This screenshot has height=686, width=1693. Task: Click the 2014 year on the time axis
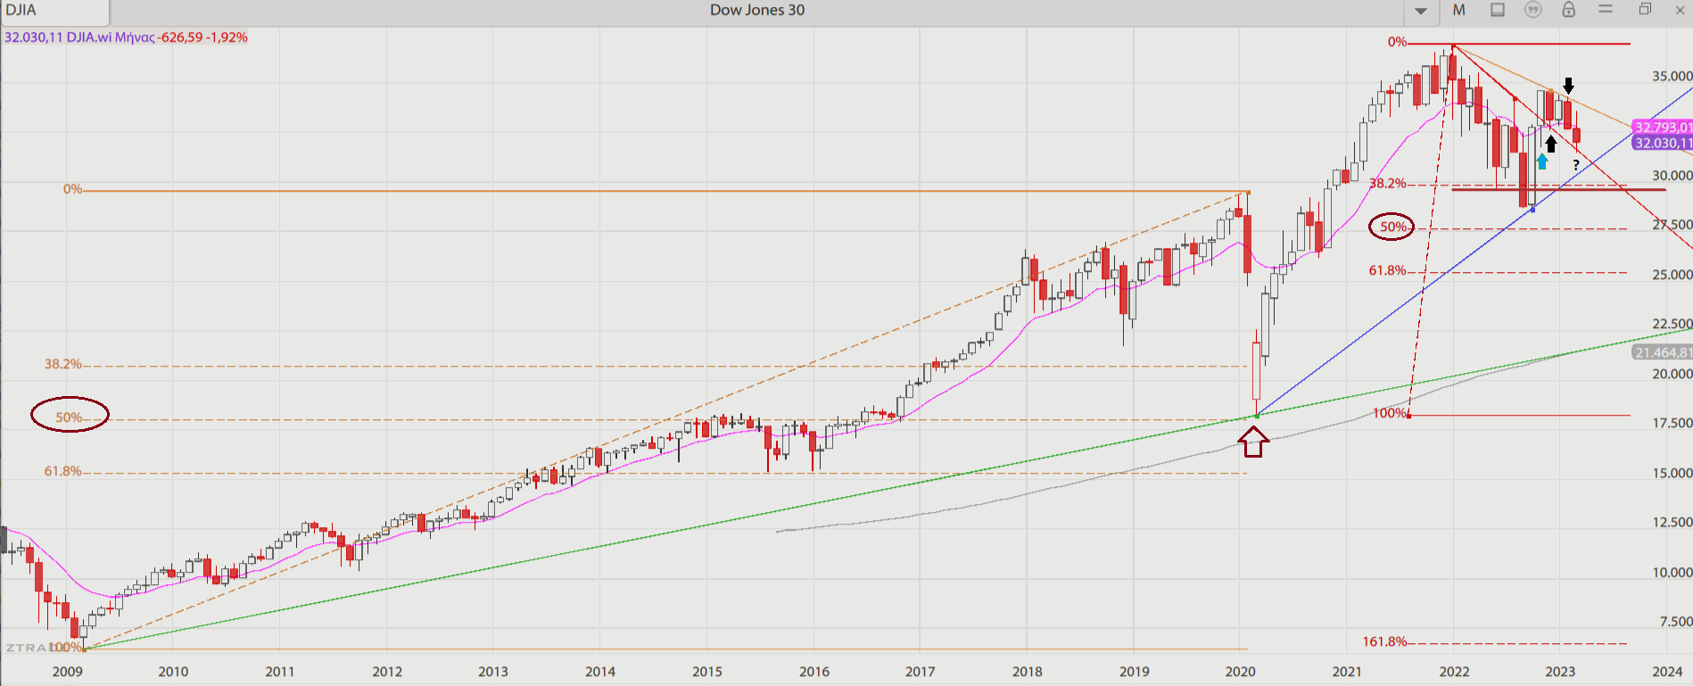[x=600, y=672]
